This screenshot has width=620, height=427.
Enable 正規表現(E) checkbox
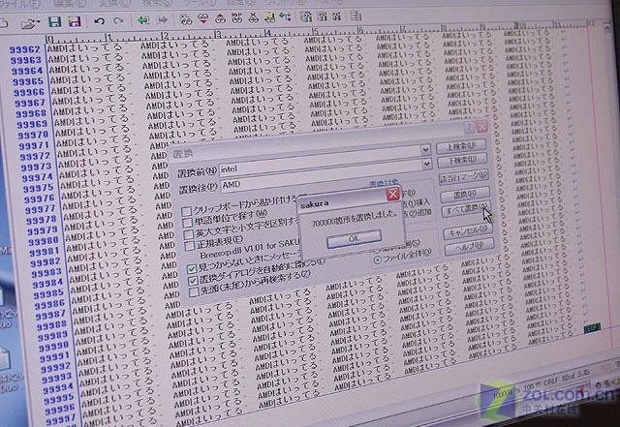pyautogui.click(x=190, y=246)
